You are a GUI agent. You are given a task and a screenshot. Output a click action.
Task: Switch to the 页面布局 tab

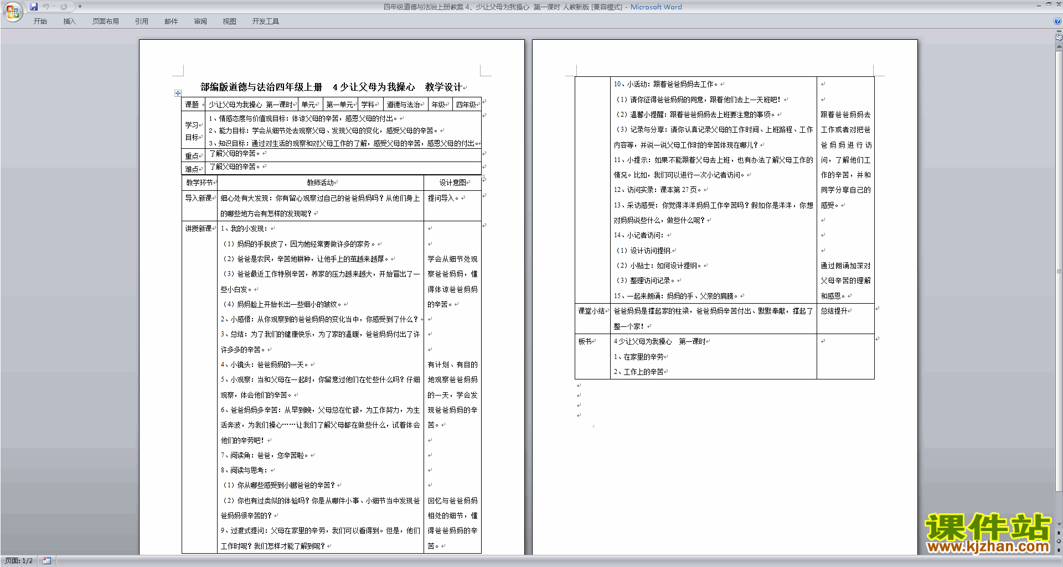tap(105, 22)
